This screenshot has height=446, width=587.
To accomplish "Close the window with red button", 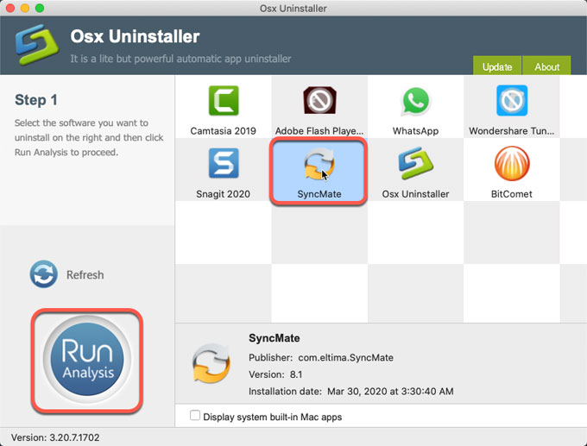I will pos(10,8).
